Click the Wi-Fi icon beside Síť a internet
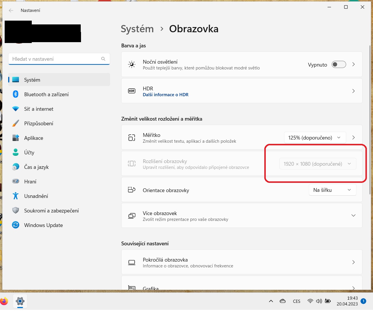This screenshot has height=311, width=373. click(x=16, y=109)
